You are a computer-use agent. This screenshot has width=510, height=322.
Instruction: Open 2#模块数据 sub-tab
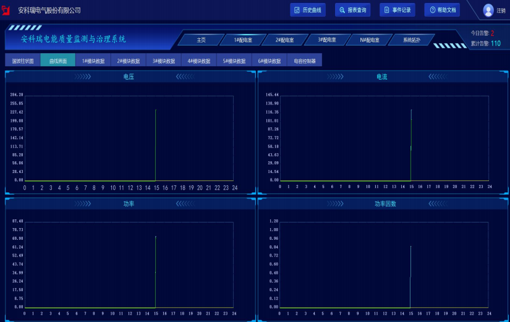point(129,61)
